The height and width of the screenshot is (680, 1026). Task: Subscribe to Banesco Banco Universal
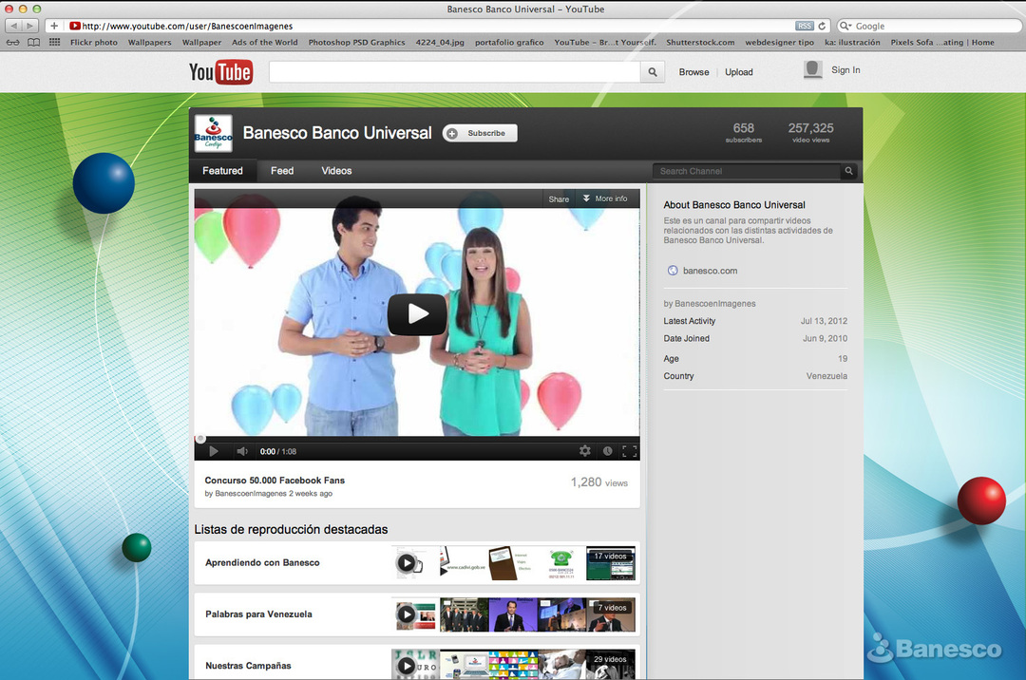click(x=479, y=133)
